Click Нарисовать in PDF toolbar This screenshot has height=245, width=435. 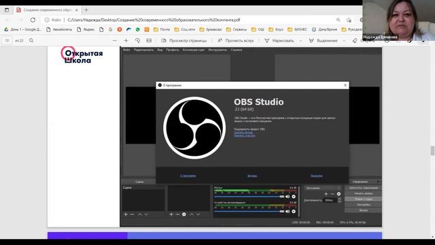pyautogui.click(x=279, y=41)
